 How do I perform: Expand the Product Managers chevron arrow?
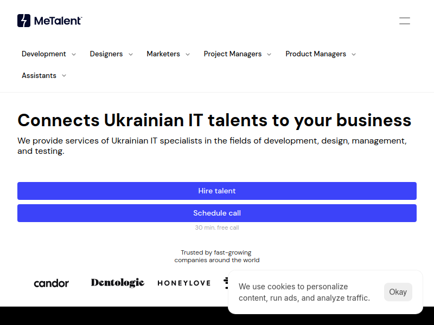pos(354,55)
